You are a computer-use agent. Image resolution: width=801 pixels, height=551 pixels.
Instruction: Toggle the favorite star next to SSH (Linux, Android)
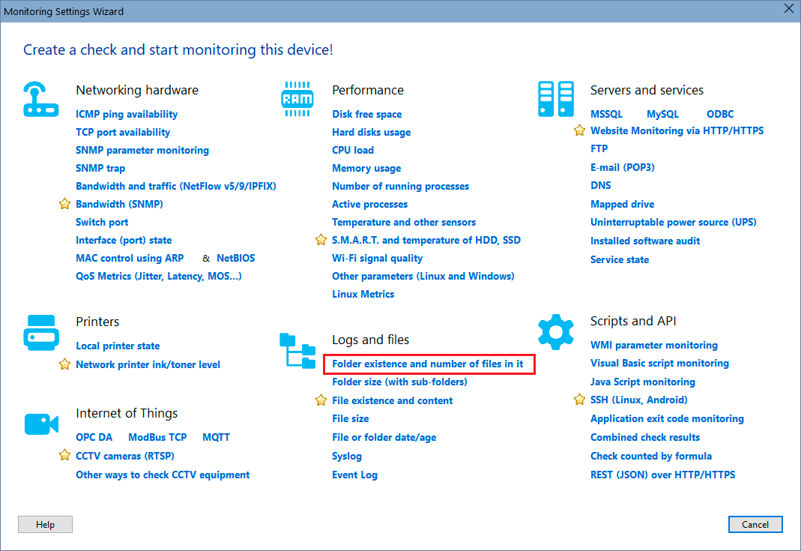click(578, 400)
